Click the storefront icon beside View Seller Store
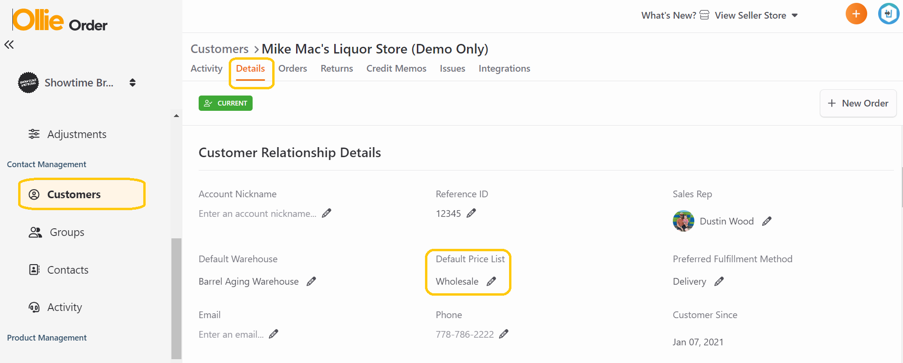 coord(704,15)
